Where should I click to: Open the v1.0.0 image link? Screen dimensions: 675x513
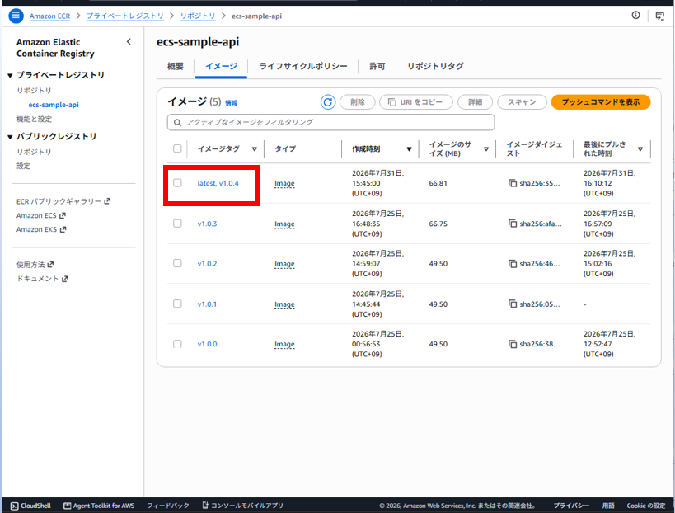(x=207, y=344)
